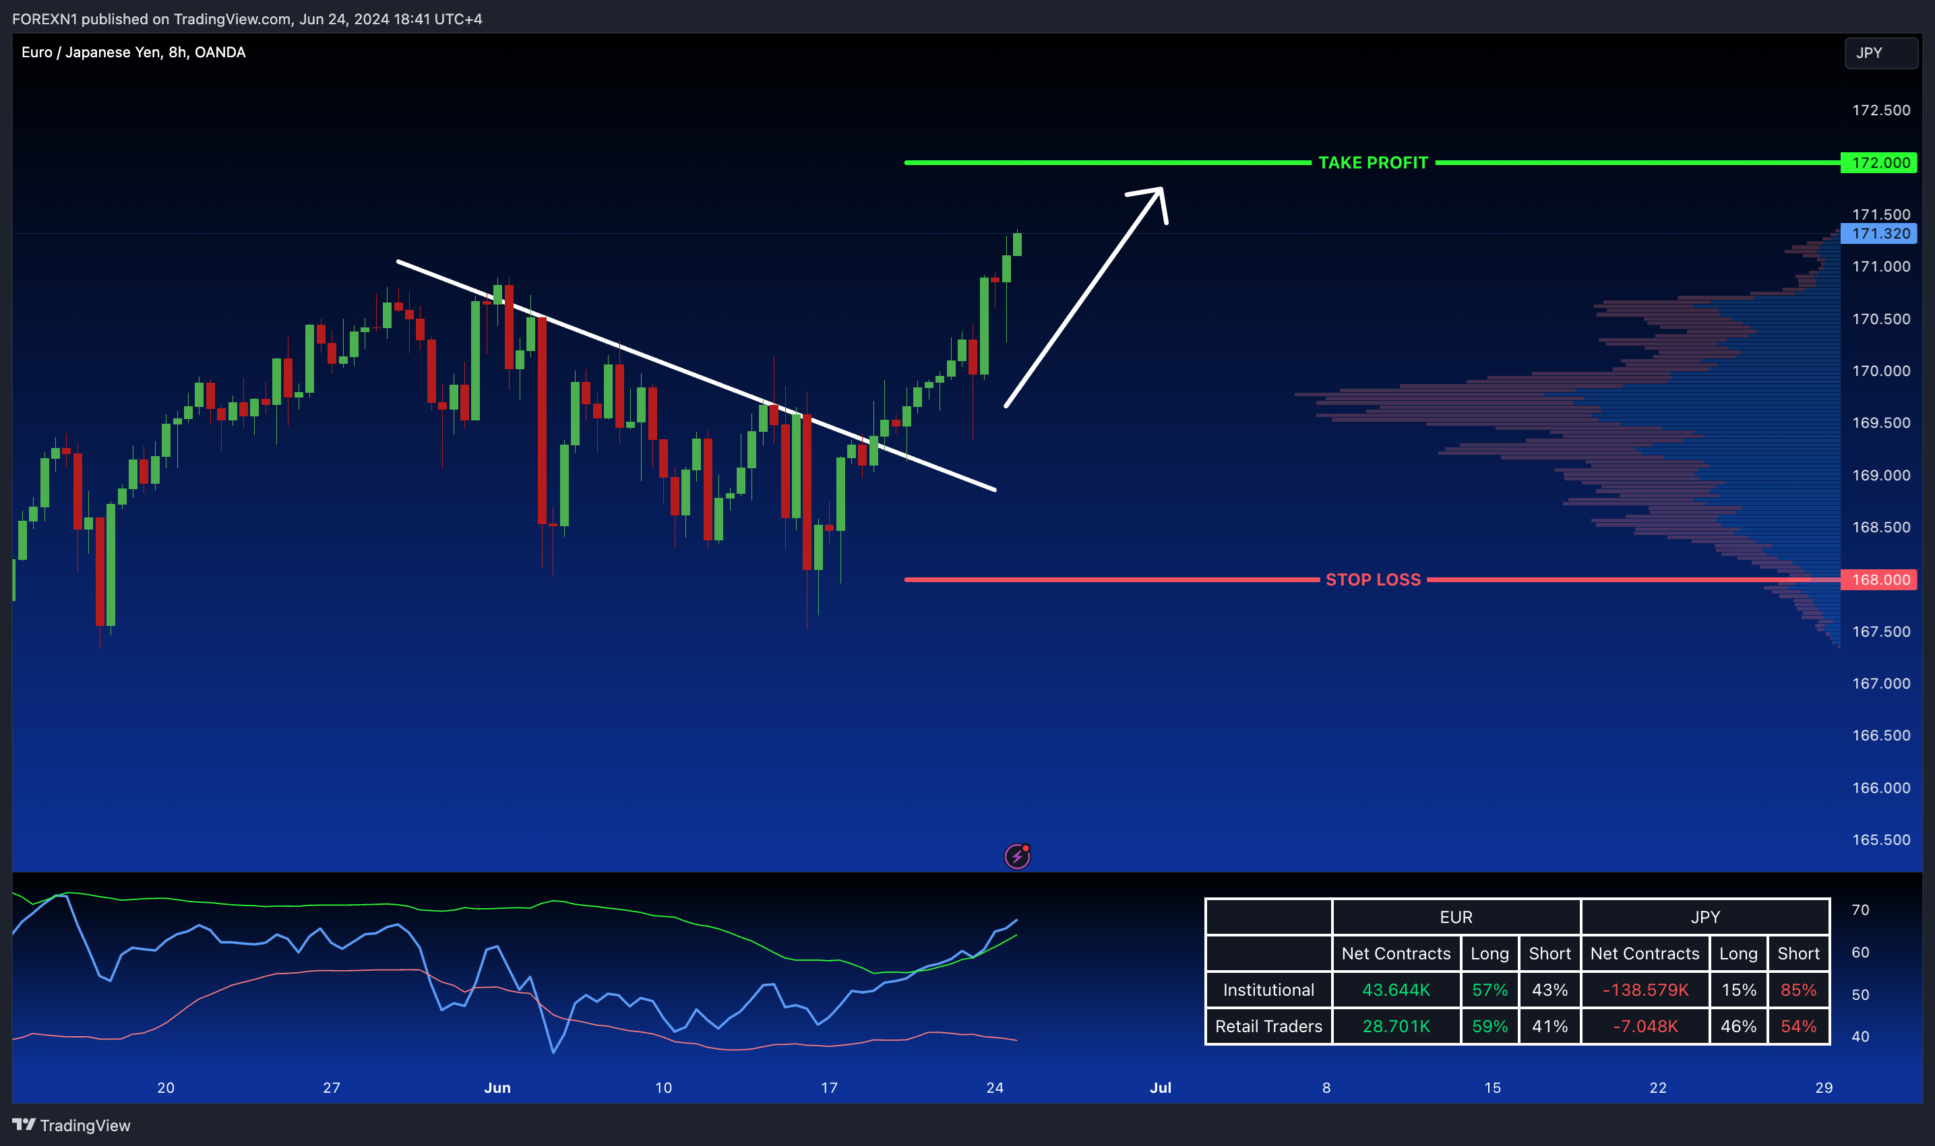1935x1146 pixels.
Task: Select the 168.000 stop loss price tag
Action: pos(1878,579)
